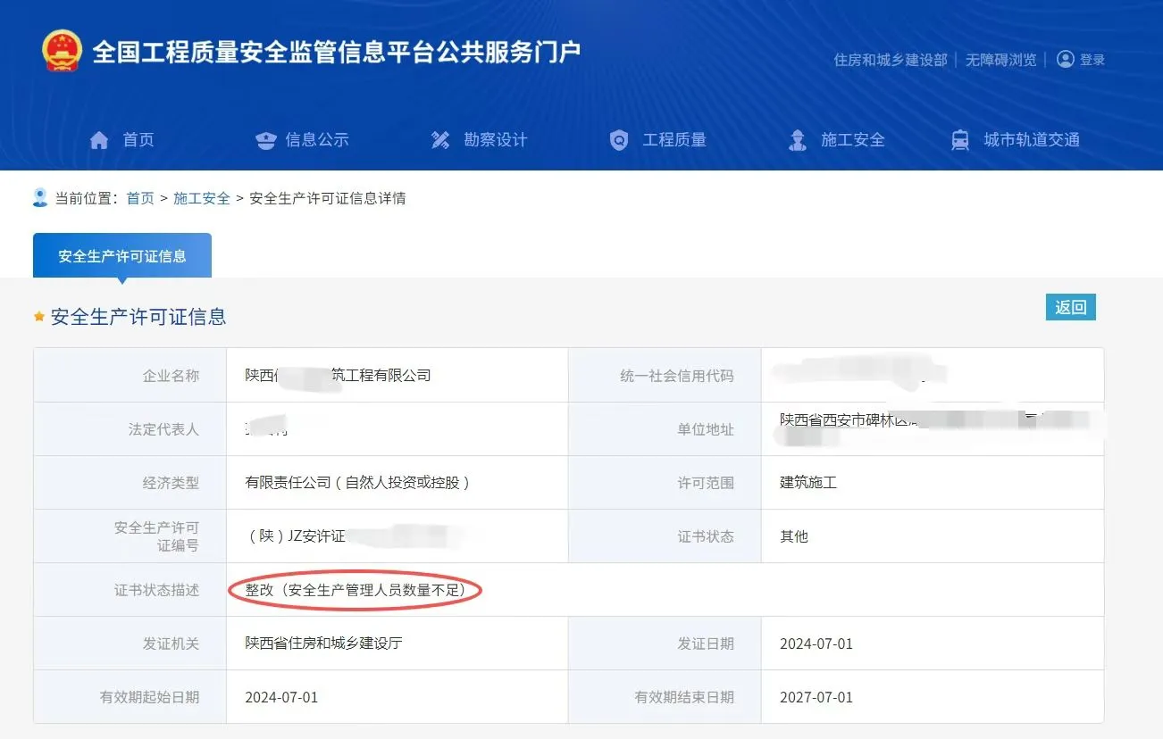Click the 返回 button
Screen dimensions: 1163x739
tap(1069, 306)
